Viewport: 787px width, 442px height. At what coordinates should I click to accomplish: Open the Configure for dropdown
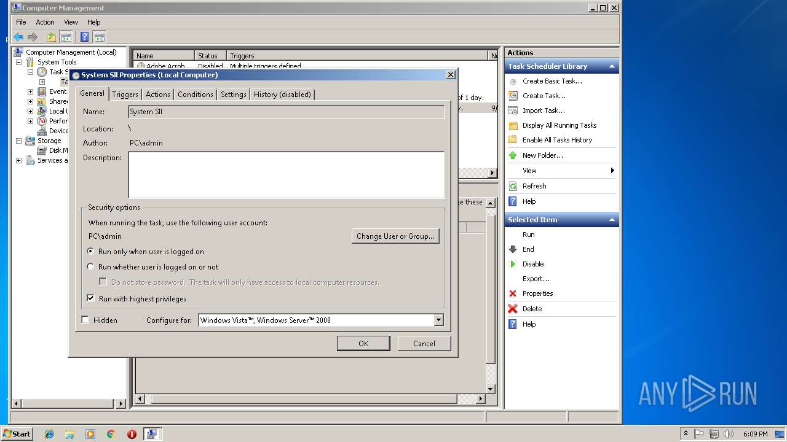click(x=438, y=320)
